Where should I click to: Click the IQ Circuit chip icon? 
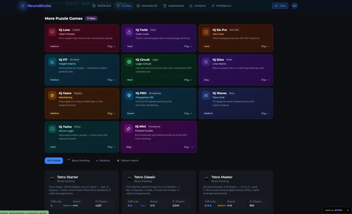pyautogui.click(x=129, y=62)
